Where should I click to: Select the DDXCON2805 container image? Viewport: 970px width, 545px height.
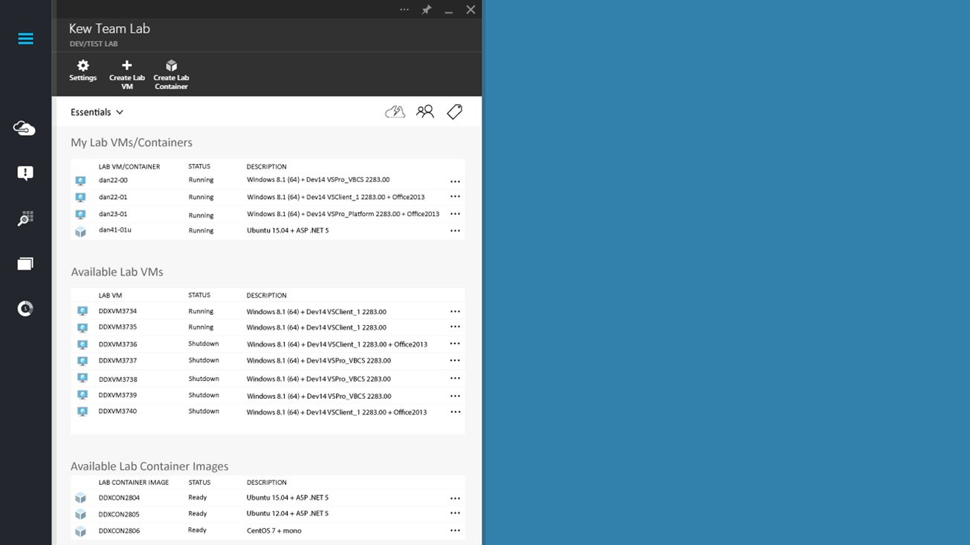[x=119, y=514]
